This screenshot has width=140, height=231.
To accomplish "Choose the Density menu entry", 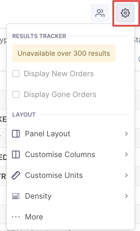I will coord(71,196).
